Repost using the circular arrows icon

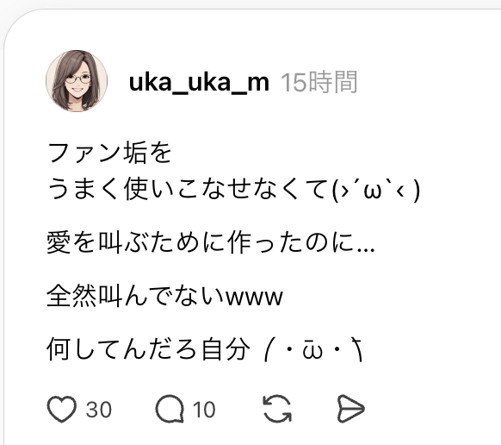pyautogui.click(x=277, y=409)
